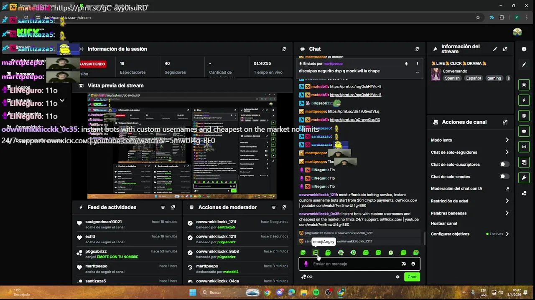Open Moderación del chat con IA external link
Image resolution: width=535 pixels, height=300 pixels.
coord(507,189)
